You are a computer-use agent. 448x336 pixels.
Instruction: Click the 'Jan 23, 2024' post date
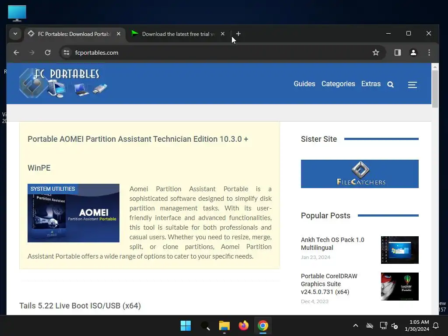coord(315,257)
